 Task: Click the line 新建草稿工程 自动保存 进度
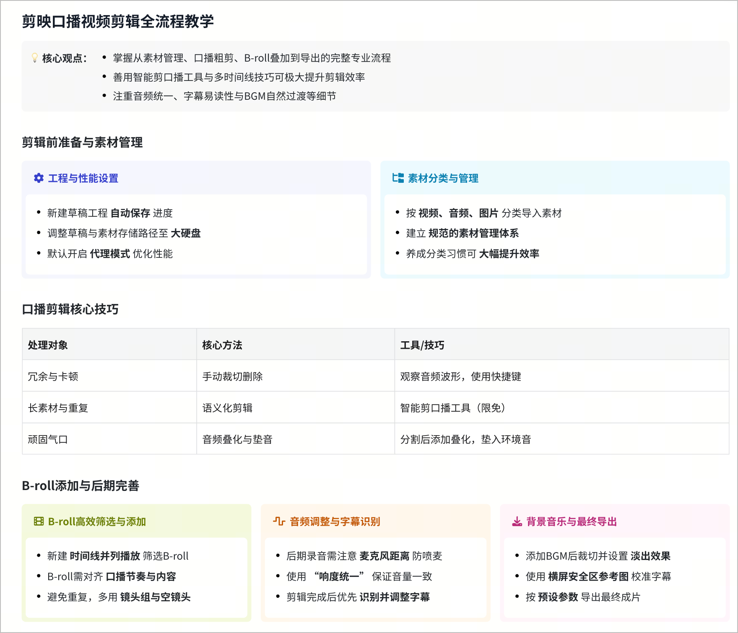click(110, 213)
